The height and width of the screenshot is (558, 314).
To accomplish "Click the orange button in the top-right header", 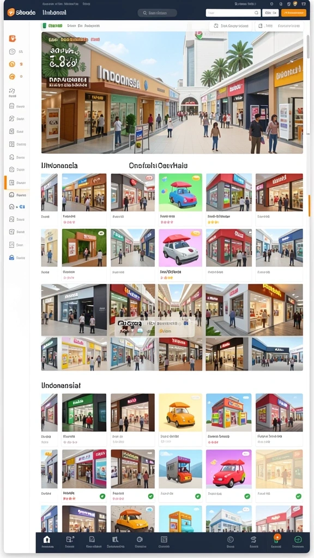I will (x=294, y=13).
